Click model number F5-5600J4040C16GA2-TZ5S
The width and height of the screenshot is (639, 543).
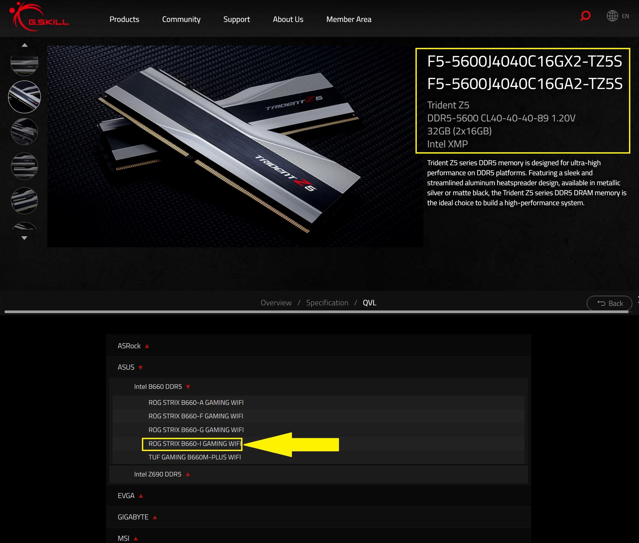(x=525, y=83)
